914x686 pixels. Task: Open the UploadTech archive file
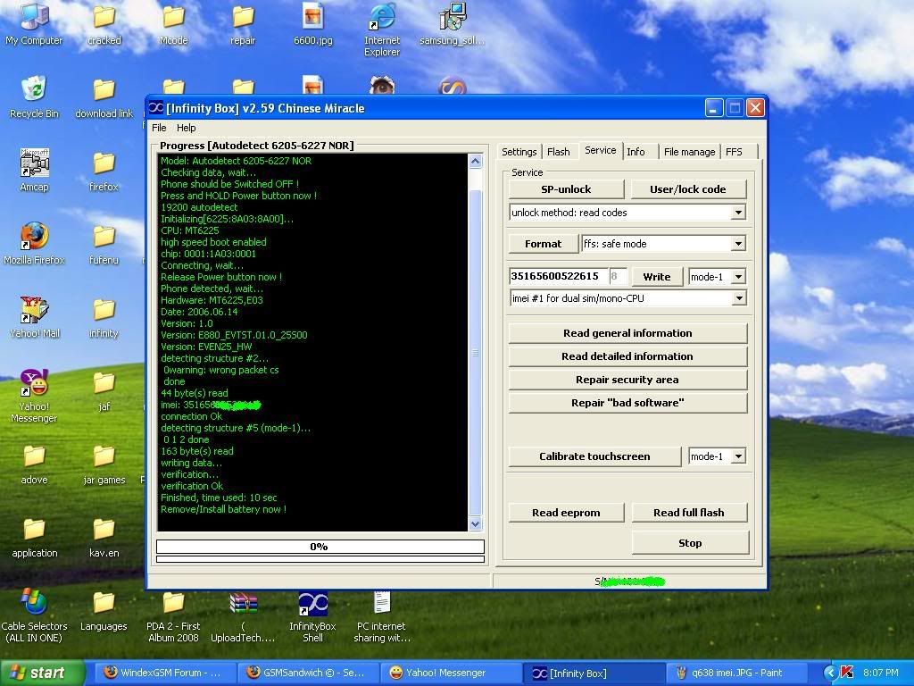click(x=243, y=616)
